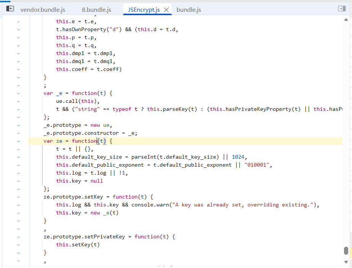The image size is (352, 268).
Task: Click gutter marker beside 'var ze = function(t)'
Action: (18, 141)
